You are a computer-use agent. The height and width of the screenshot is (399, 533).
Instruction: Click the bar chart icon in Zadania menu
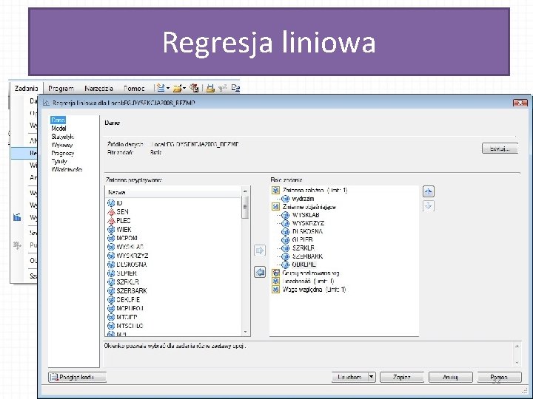point(17,217)
